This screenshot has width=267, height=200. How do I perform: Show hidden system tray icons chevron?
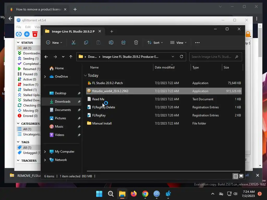(x=213, y=194)
